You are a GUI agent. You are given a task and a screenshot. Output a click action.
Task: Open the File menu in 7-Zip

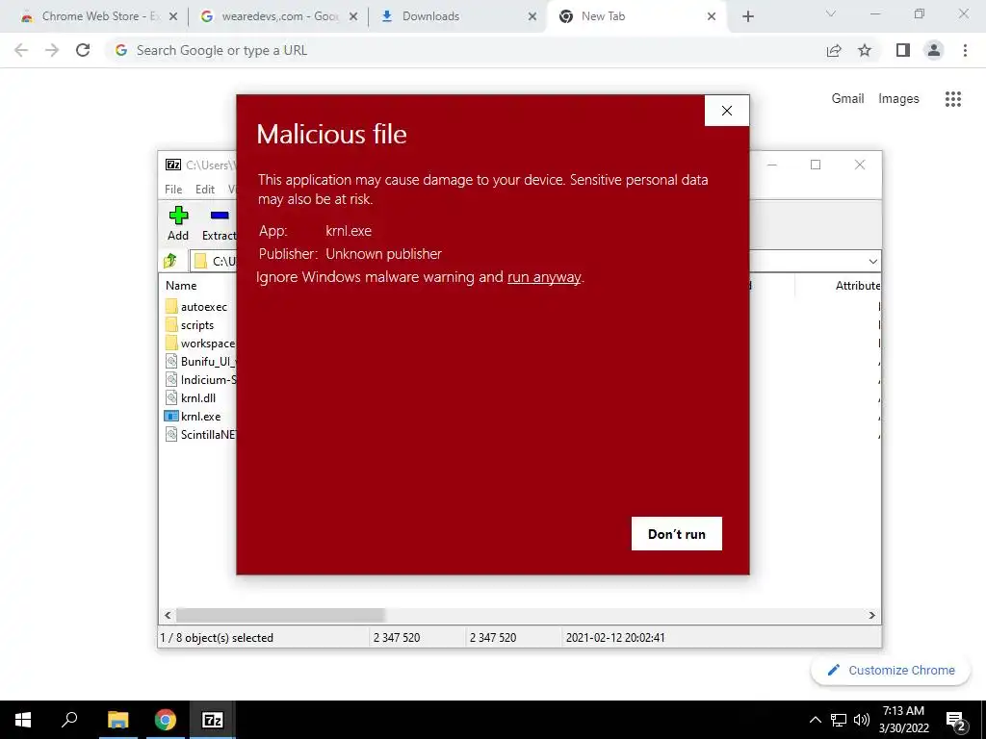173,190
